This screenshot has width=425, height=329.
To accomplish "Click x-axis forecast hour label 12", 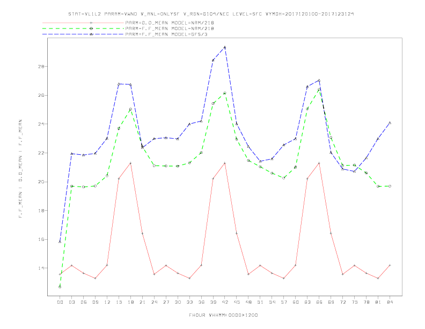I will (107, 302).
